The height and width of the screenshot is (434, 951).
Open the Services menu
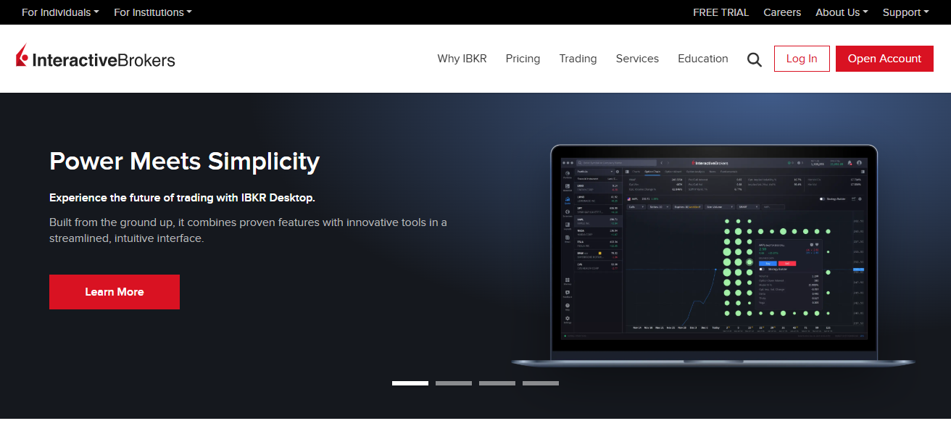[637, 59]
